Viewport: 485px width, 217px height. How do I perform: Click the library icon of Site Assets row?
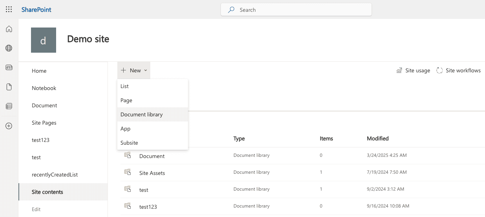click(x=128, y=172)
